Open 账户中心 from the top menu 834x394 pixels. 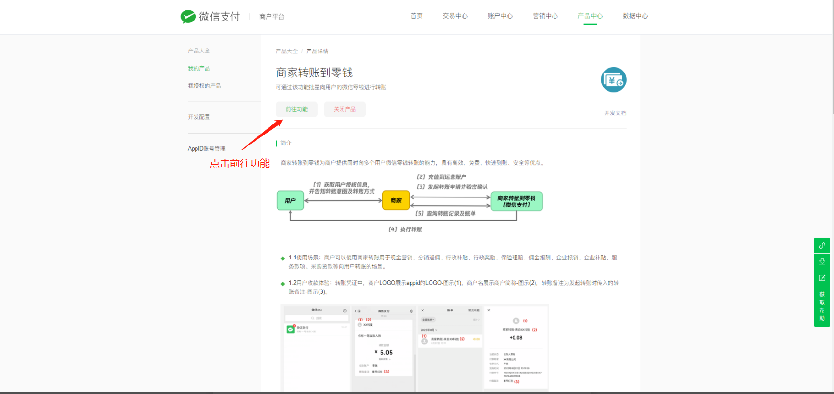(x=500, y=16)
